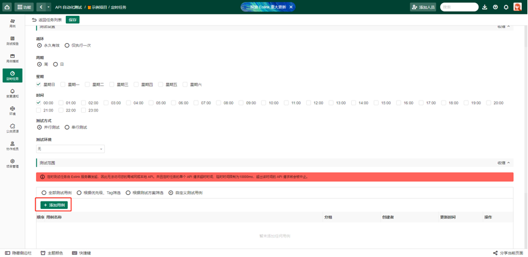Check the 01:00 time checkbox
Image resolution: width=528 pixels, height=257 pixels.
pos(61,102)
